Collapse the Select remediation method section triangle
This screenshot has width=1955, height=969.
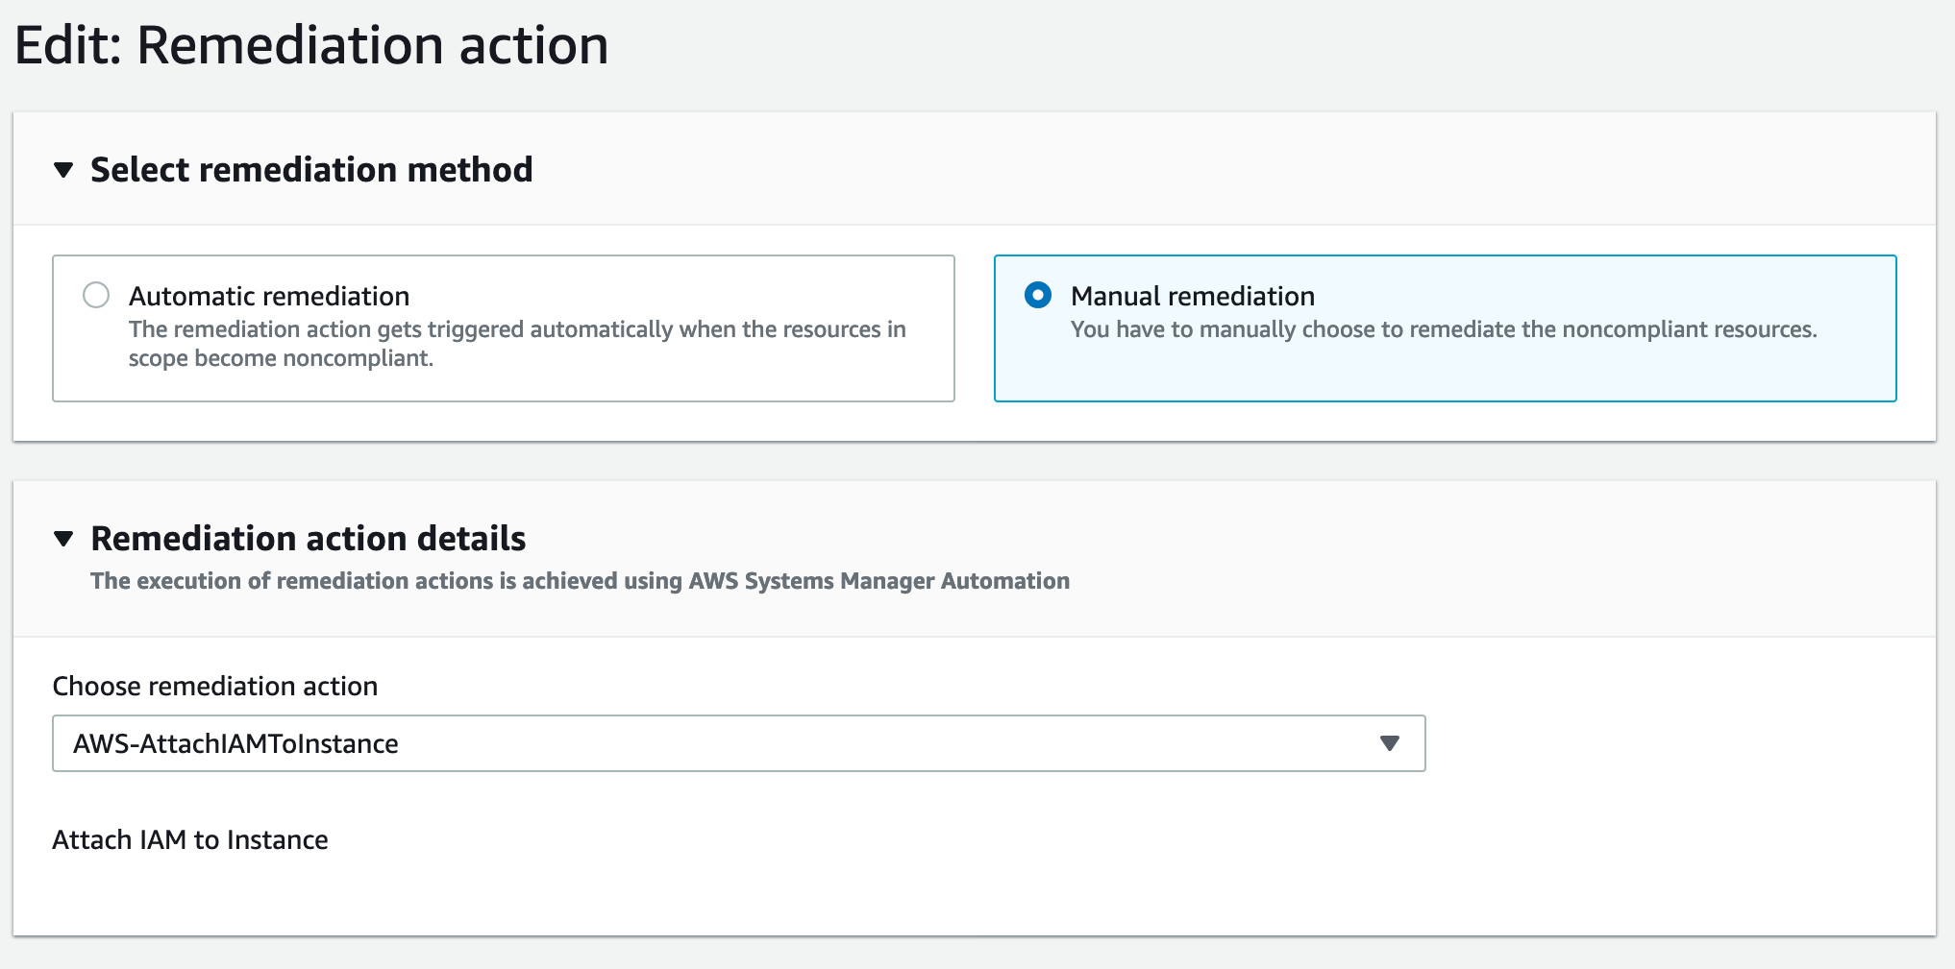click(63, 170)
